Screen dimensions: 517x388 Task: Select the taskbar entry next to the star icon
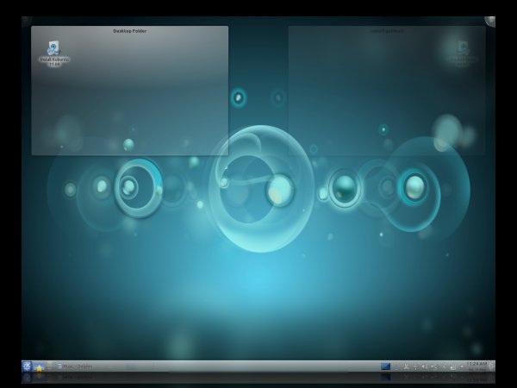click(x=103, y=366)
